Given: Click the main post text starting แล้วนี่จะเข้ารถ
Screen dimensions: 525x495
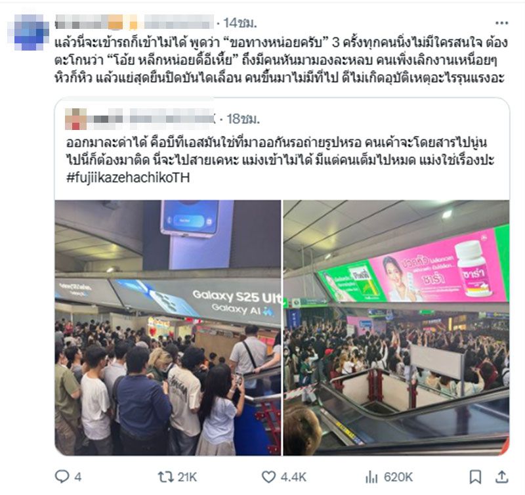Looking at the screenshot, I should [x=281, y=60].
